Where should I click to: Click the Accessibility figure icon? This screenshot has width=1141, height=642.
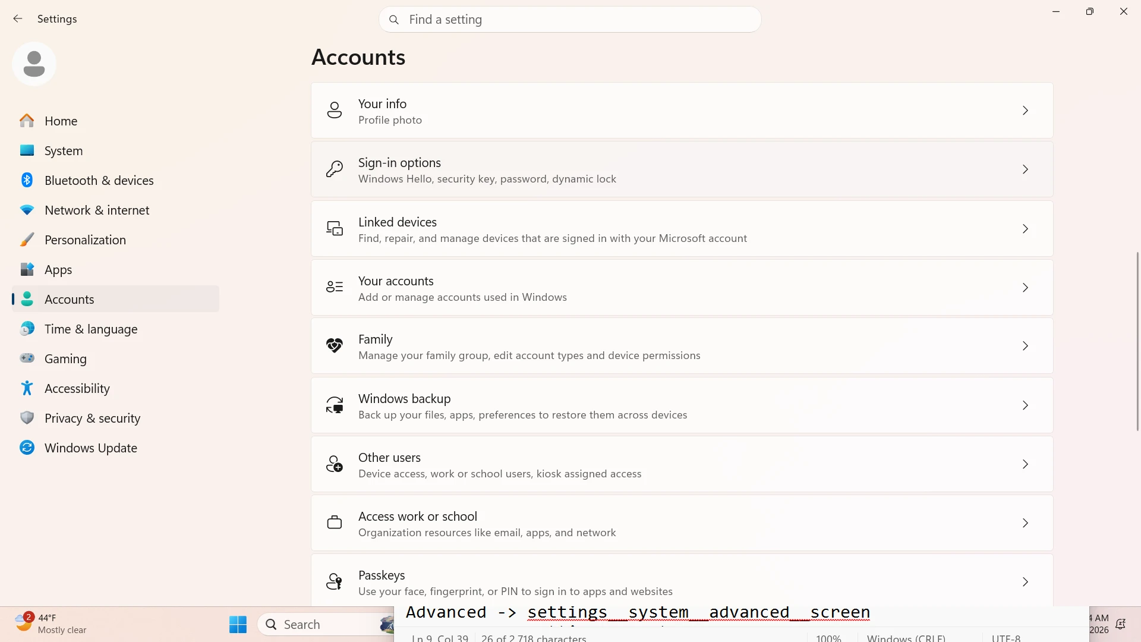coord(27,388)
